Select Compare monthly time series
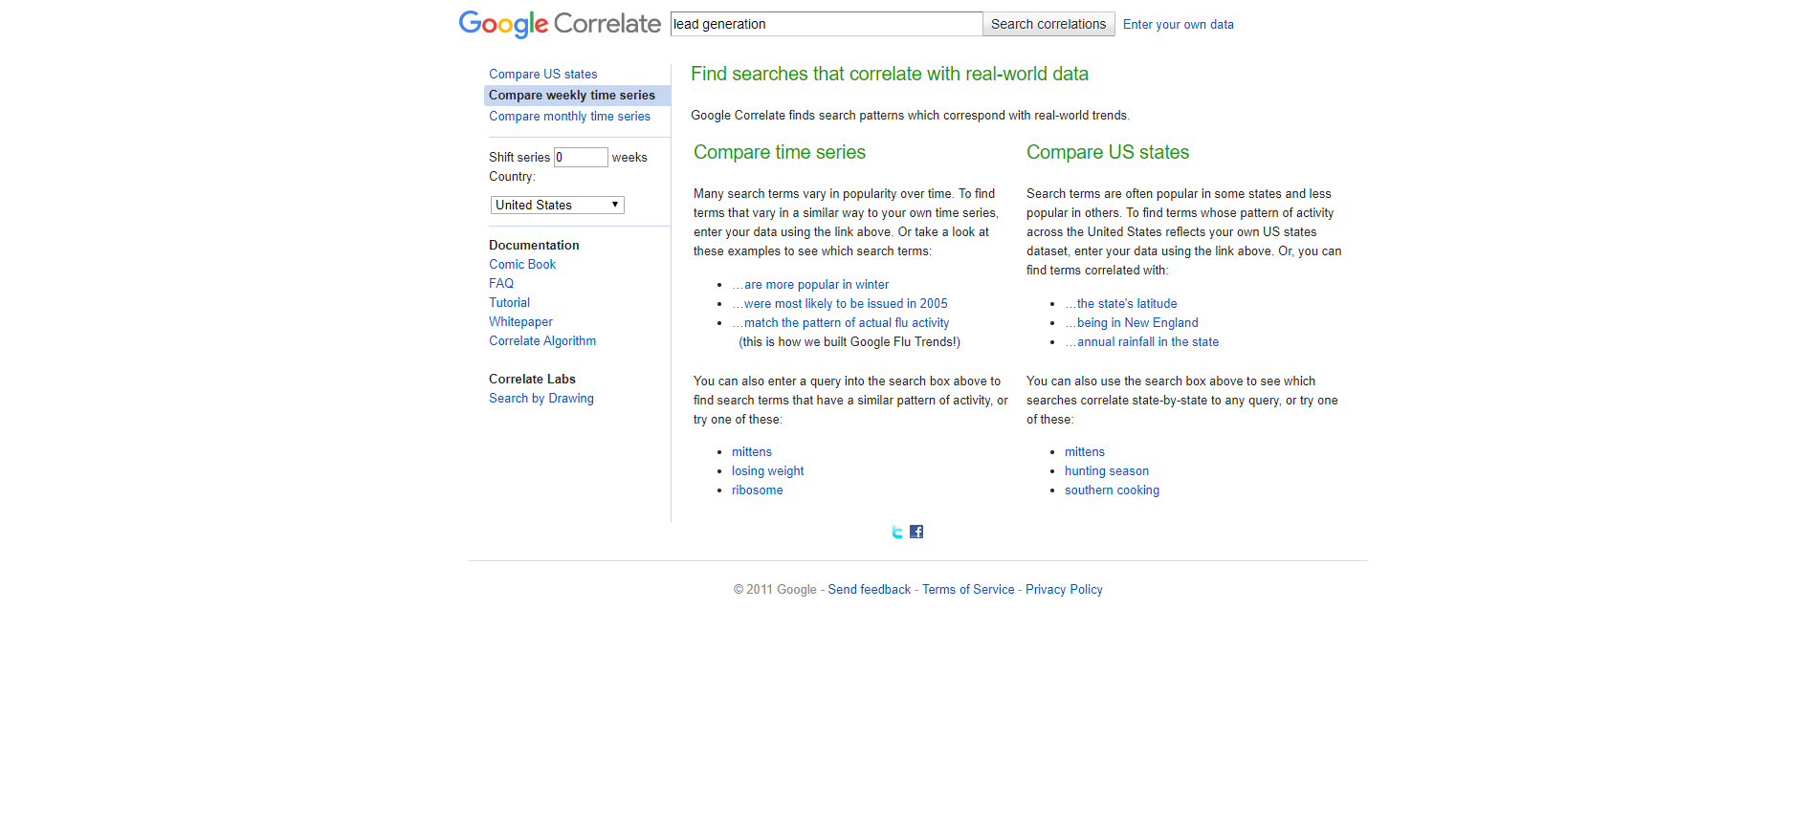1809x827 pixels. click(570, 116)
